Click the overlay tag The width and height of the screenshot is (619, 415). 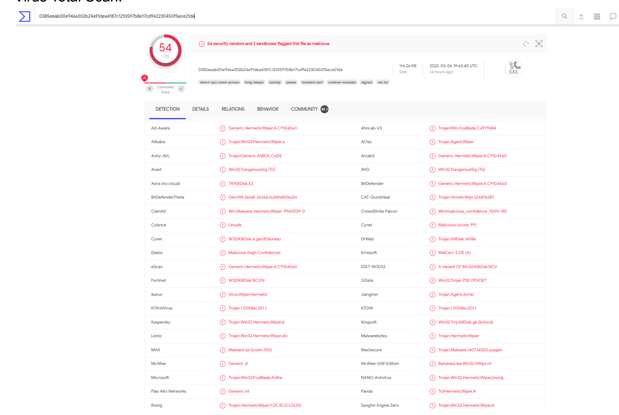pyautogui.click(x=275, y=82)
